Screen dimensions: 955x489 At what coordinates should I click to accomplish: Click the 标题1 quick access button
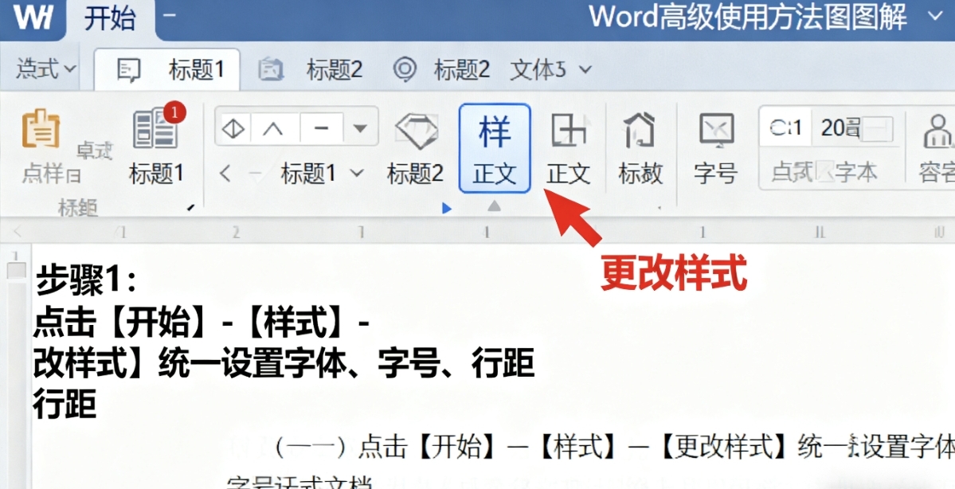tap(169, 69)
